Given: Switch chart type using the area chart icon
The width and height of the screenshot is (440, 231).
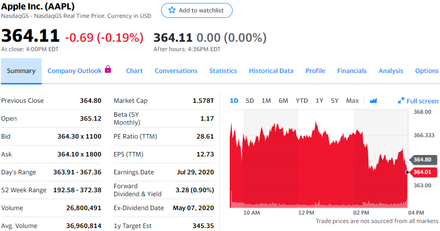Looking at the screenshot, I should click(x=373, y=101).
